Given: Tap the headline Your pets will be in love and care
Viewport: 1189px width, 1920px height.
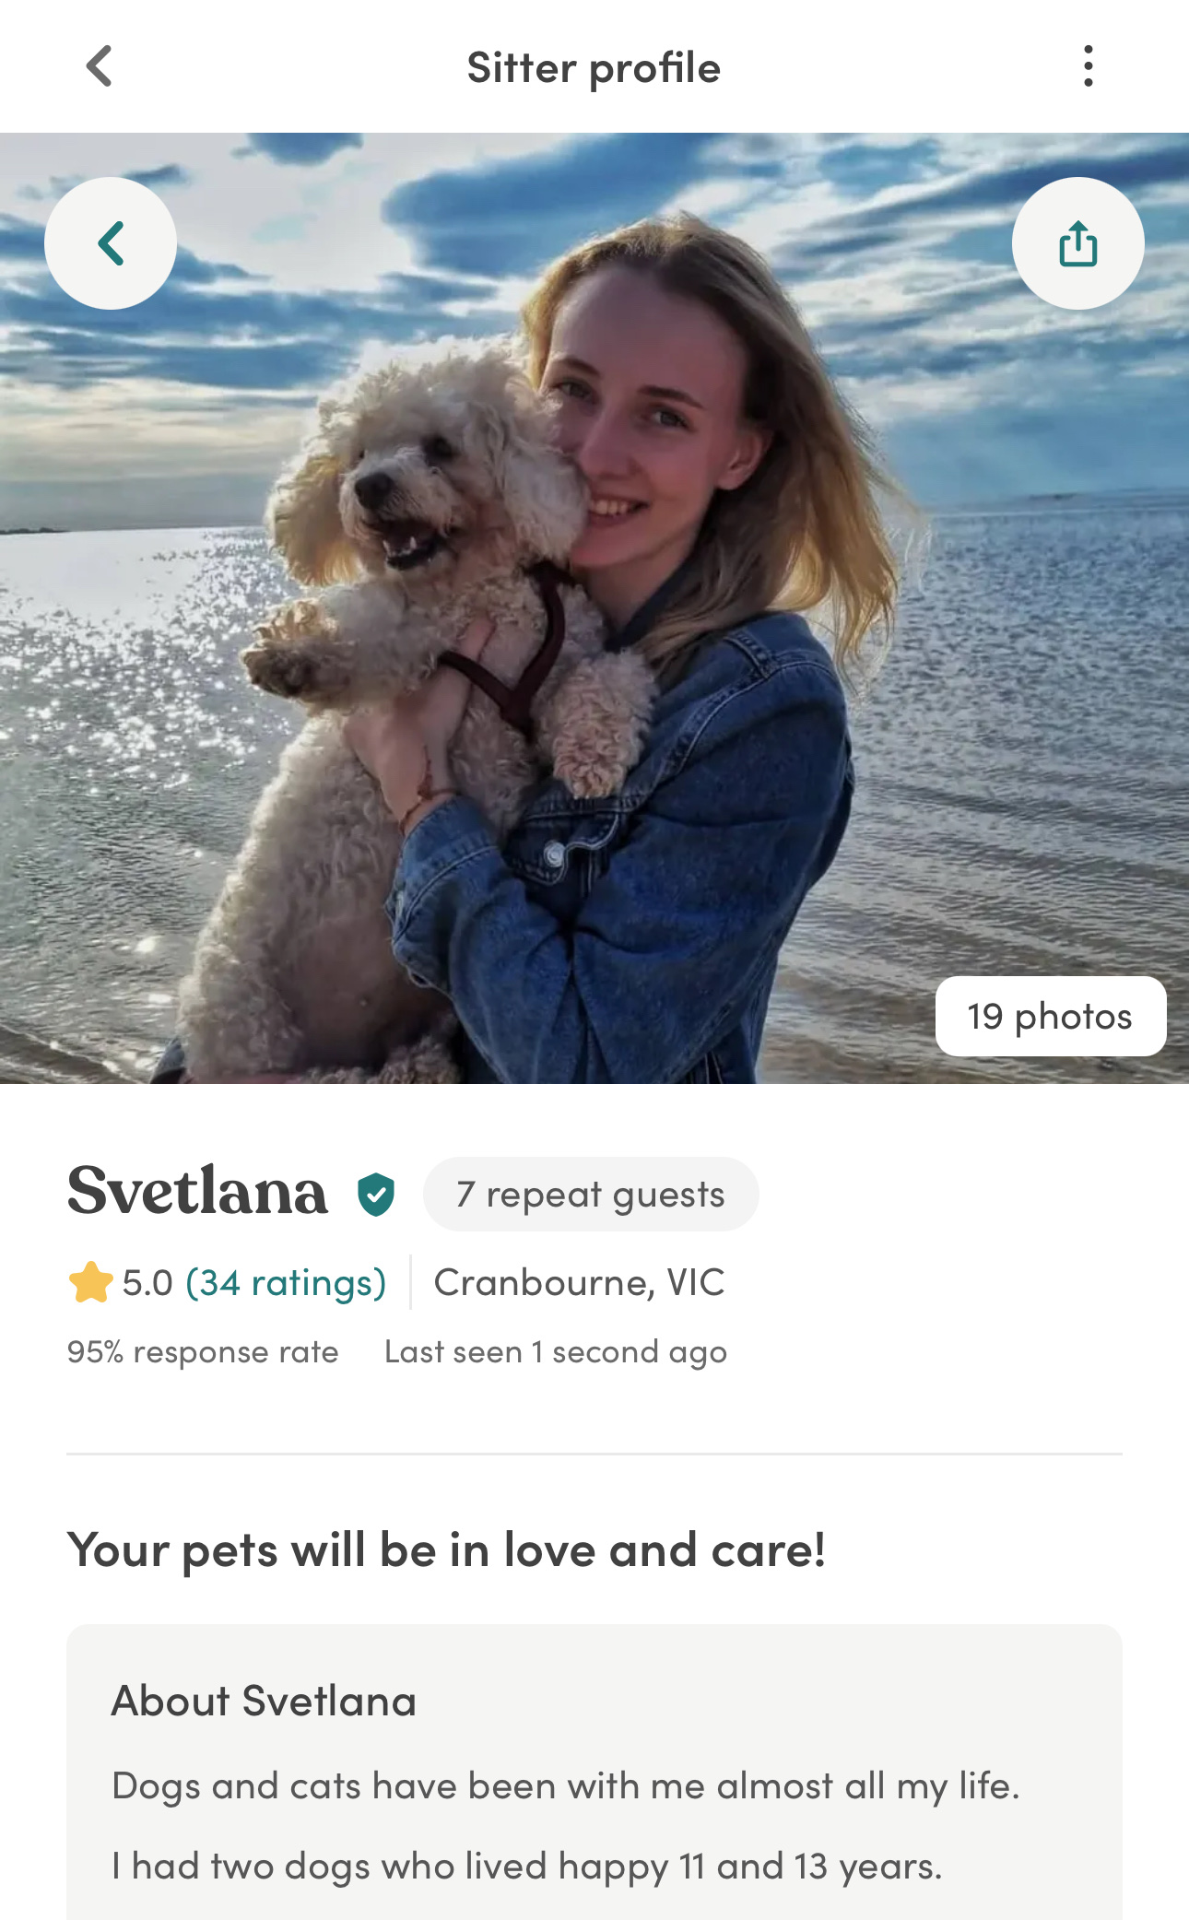Looking at the screenshot, I should [447, 1549].
